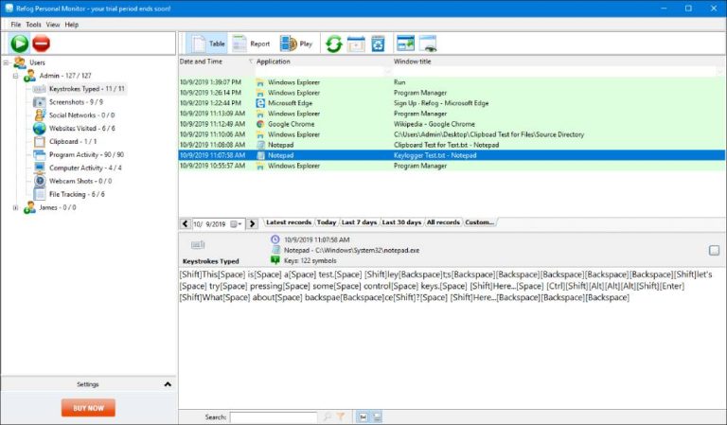Collapse the Users tree root
The width and height of the screenshot is (727, 425).
(x=6, y=62)
